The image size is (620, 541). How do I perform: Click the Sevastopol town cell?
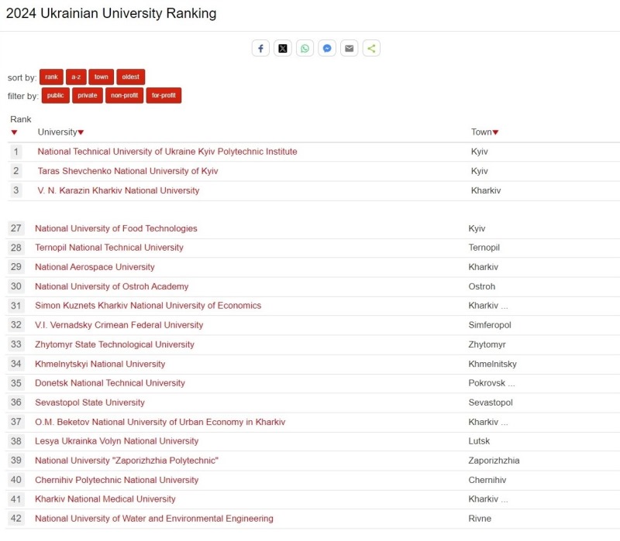point(491,402)
